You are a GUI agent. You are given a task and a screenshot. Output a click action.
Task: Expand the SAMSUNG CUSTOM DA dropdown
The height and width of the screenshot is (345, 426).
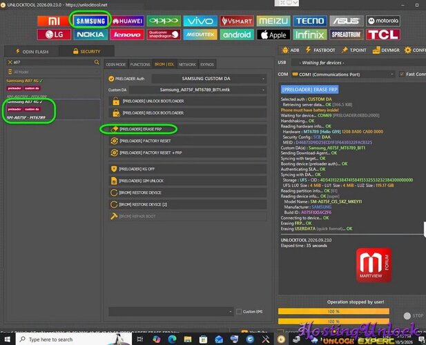click(209, 79)
